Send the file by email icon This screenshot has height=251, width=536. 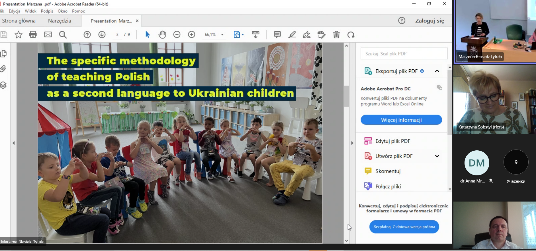48,35
